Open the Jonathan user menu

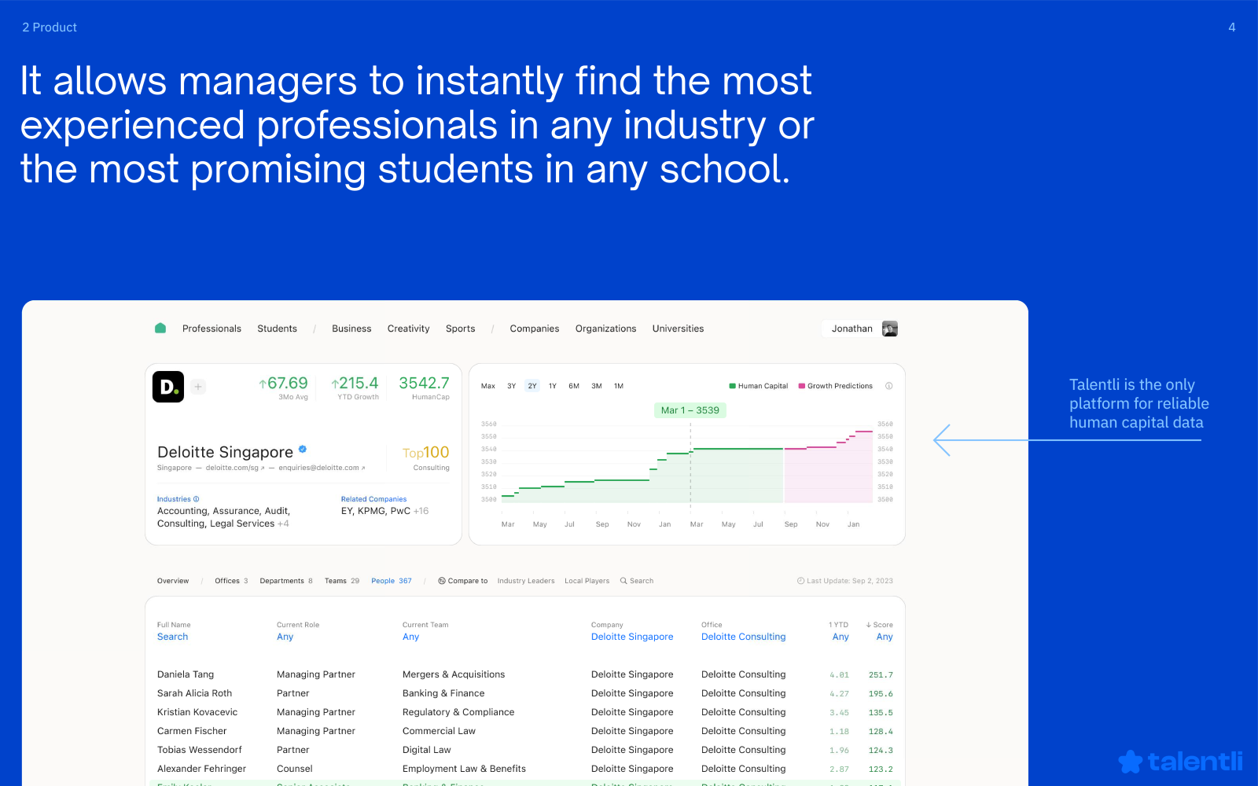pyautogui.click(x=860, y=329)
